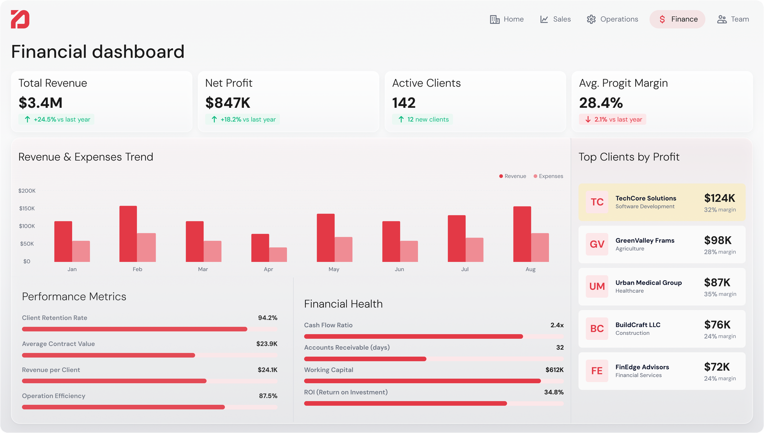This screenshot has height=433, width=764.
Task: Click the '+18.2% vs last year' badge
Action: tap(243, 119)
